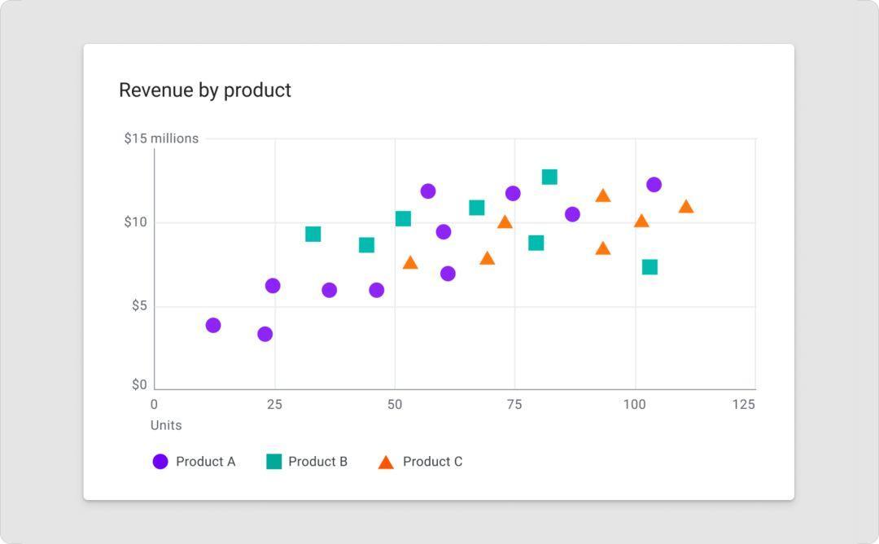Select the rightmost purple circle data point
The width and height of the screenshot is (879, 544).
pos(654,185)
